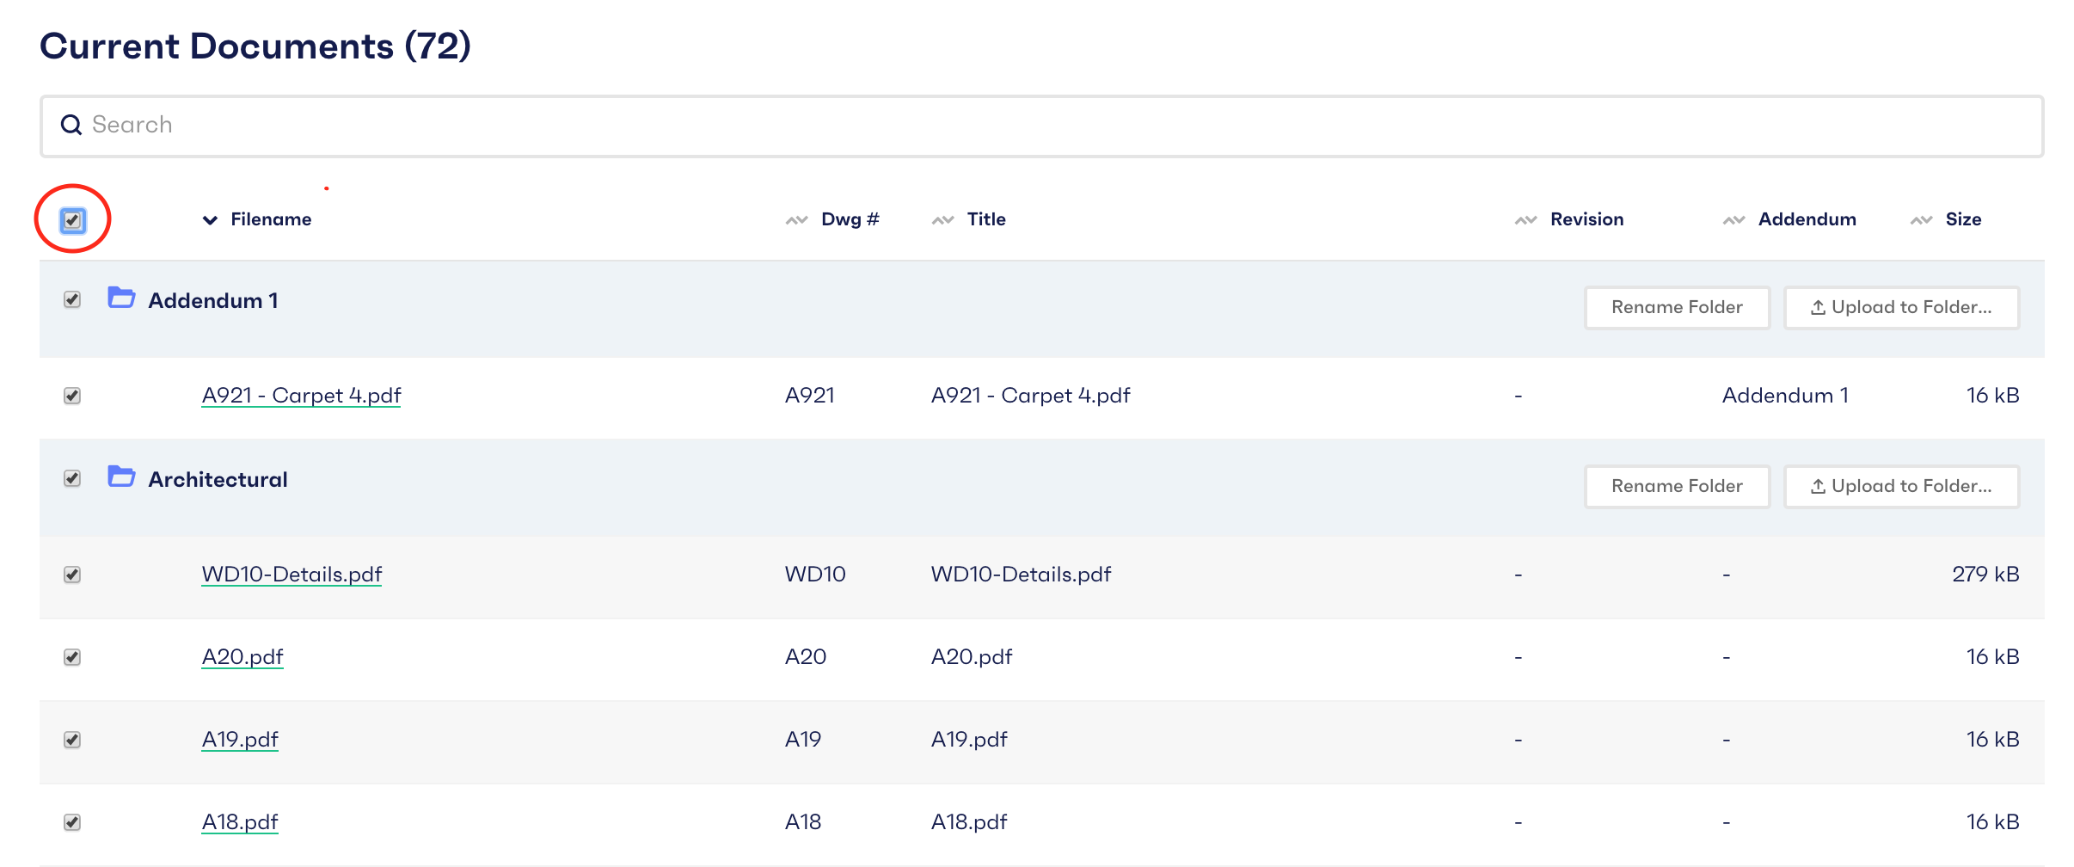Sort by the Dwg # column header

click(x=850, y=219)
